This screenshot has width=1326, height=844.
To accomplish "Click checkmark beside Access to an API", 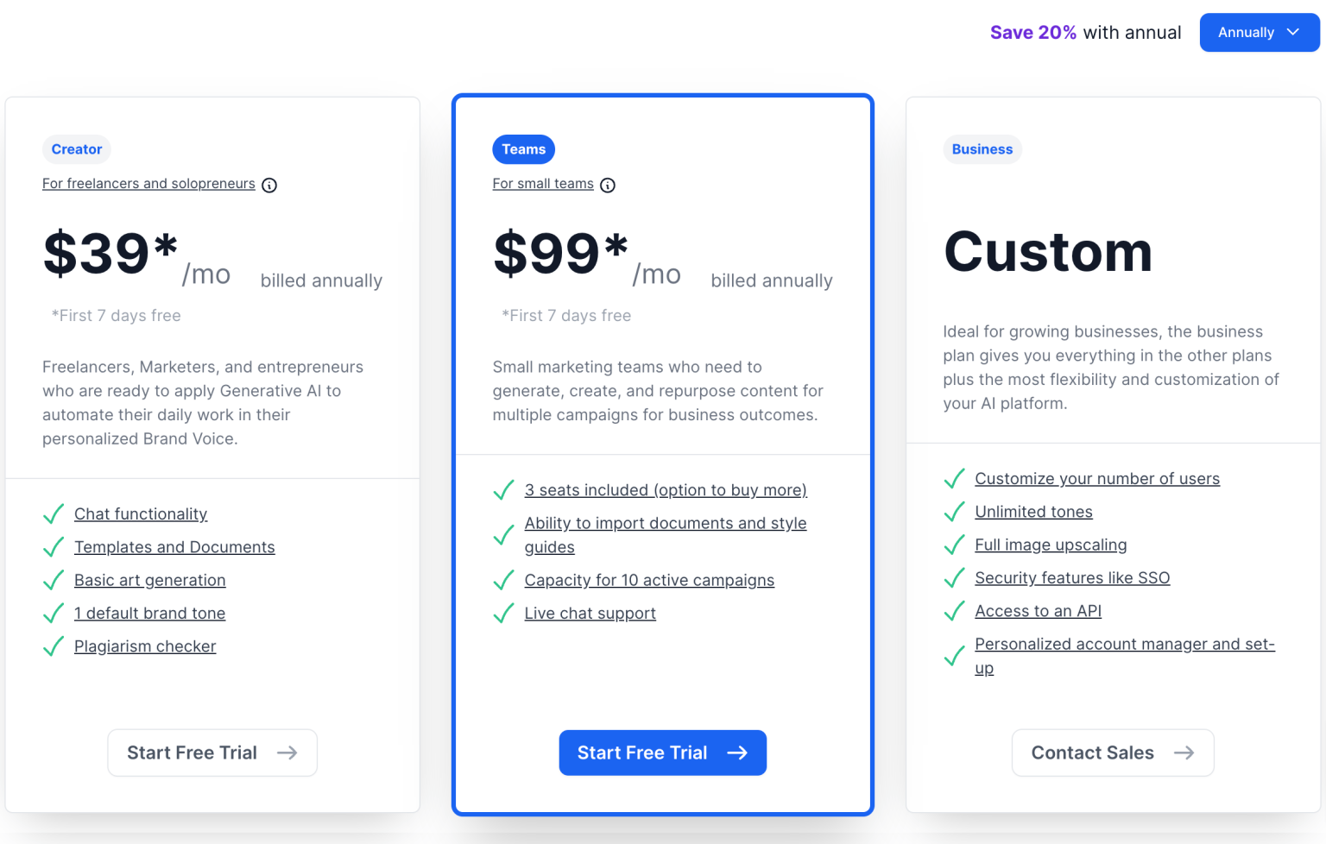I will click(954, 611).
